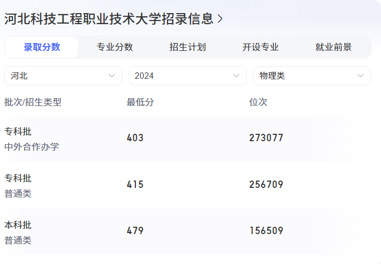Click the arrow chevron beside 招录信息 title

[x=220, y=19]
